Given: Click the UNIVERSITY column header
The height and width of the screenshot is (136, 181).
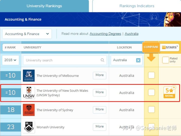Looking at the screenshot, I should [32, 47].
